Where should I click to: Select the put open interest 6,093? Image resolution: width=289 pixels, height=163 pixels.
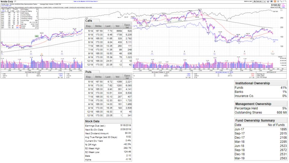click(128, 85)
